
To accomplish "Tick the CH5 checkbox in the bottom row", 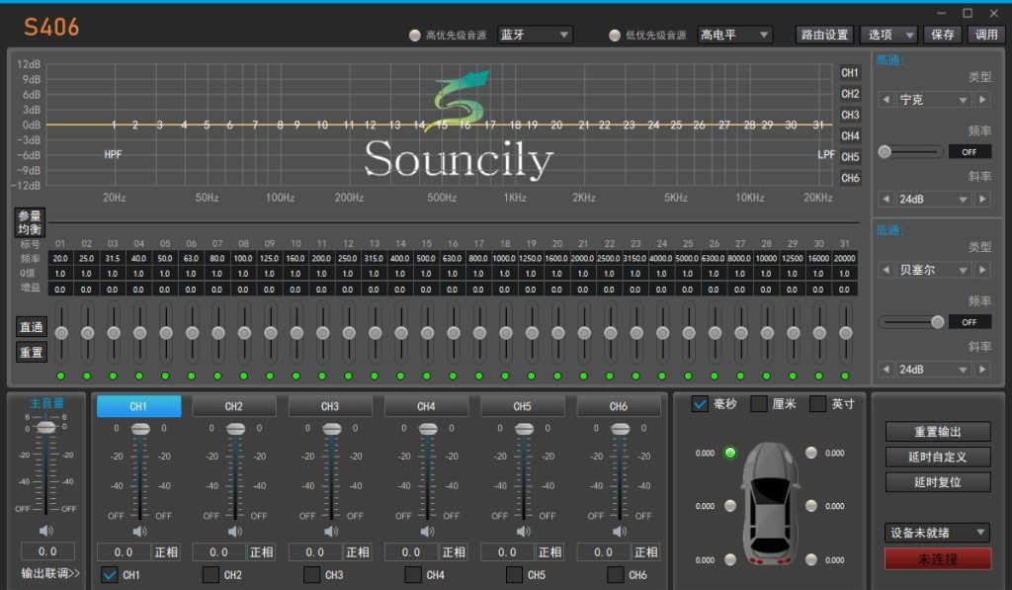I will click(x=514, y=574).
